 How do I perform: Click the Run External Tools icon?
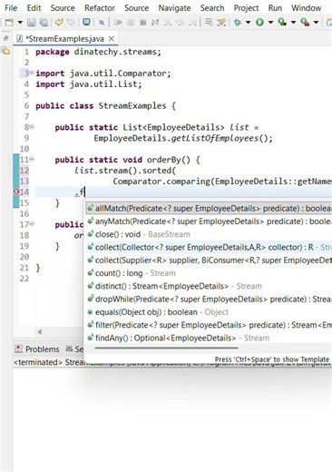305,22
